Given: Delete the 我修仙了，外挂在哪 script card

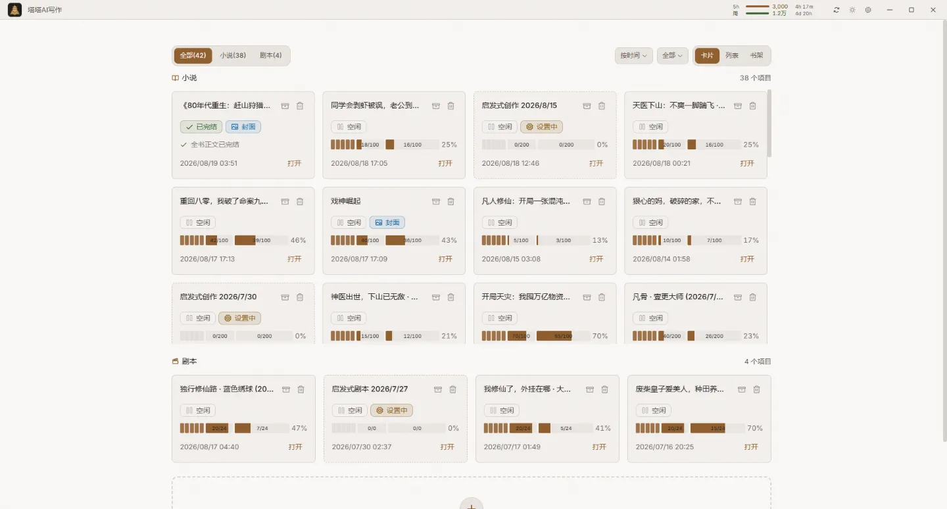Looking at the screenshot, I should point(604,389).
